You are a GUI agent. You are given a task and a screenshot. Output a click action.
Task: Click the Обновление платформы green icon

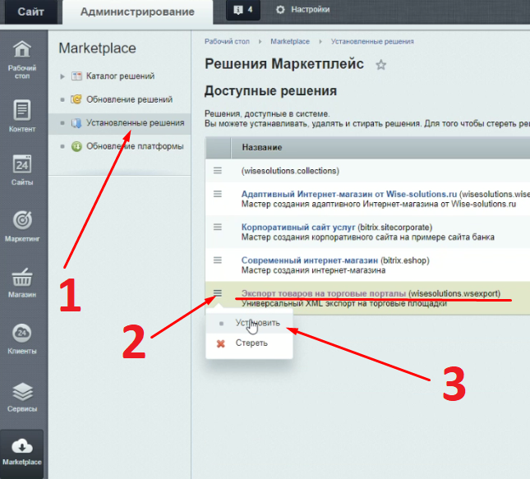tap(76, 146)
